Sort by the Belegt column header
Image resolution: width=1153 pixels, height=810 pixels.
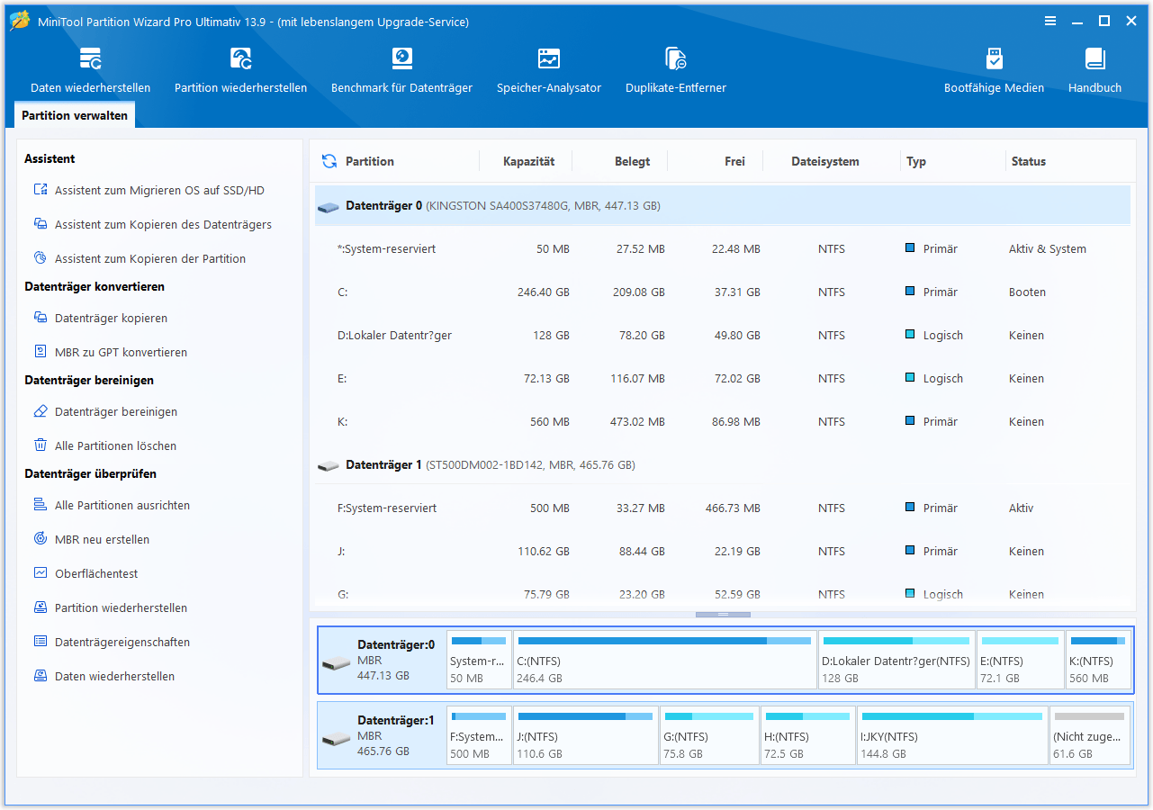pyautogui.click(x=632, y=161)
